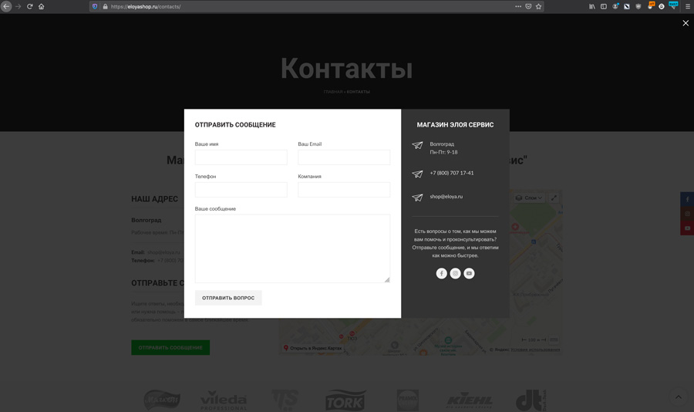This screenshot has width=694, height=412.
Task: Expand map to fullscreen icon
Action: coord(554,198)
